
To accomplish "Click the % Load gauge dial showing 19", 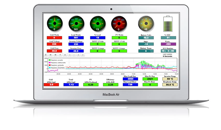I will (x=98, y=23).
